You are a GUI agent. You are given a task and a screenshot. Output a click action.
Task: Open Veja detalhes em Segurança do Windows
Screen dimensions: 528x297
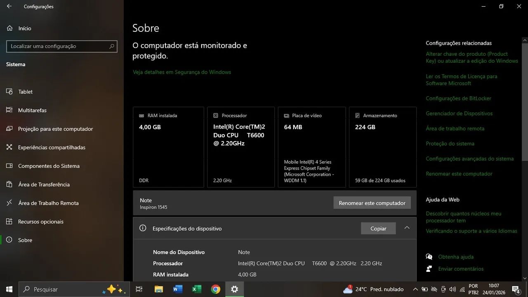[x=182, y=72]
